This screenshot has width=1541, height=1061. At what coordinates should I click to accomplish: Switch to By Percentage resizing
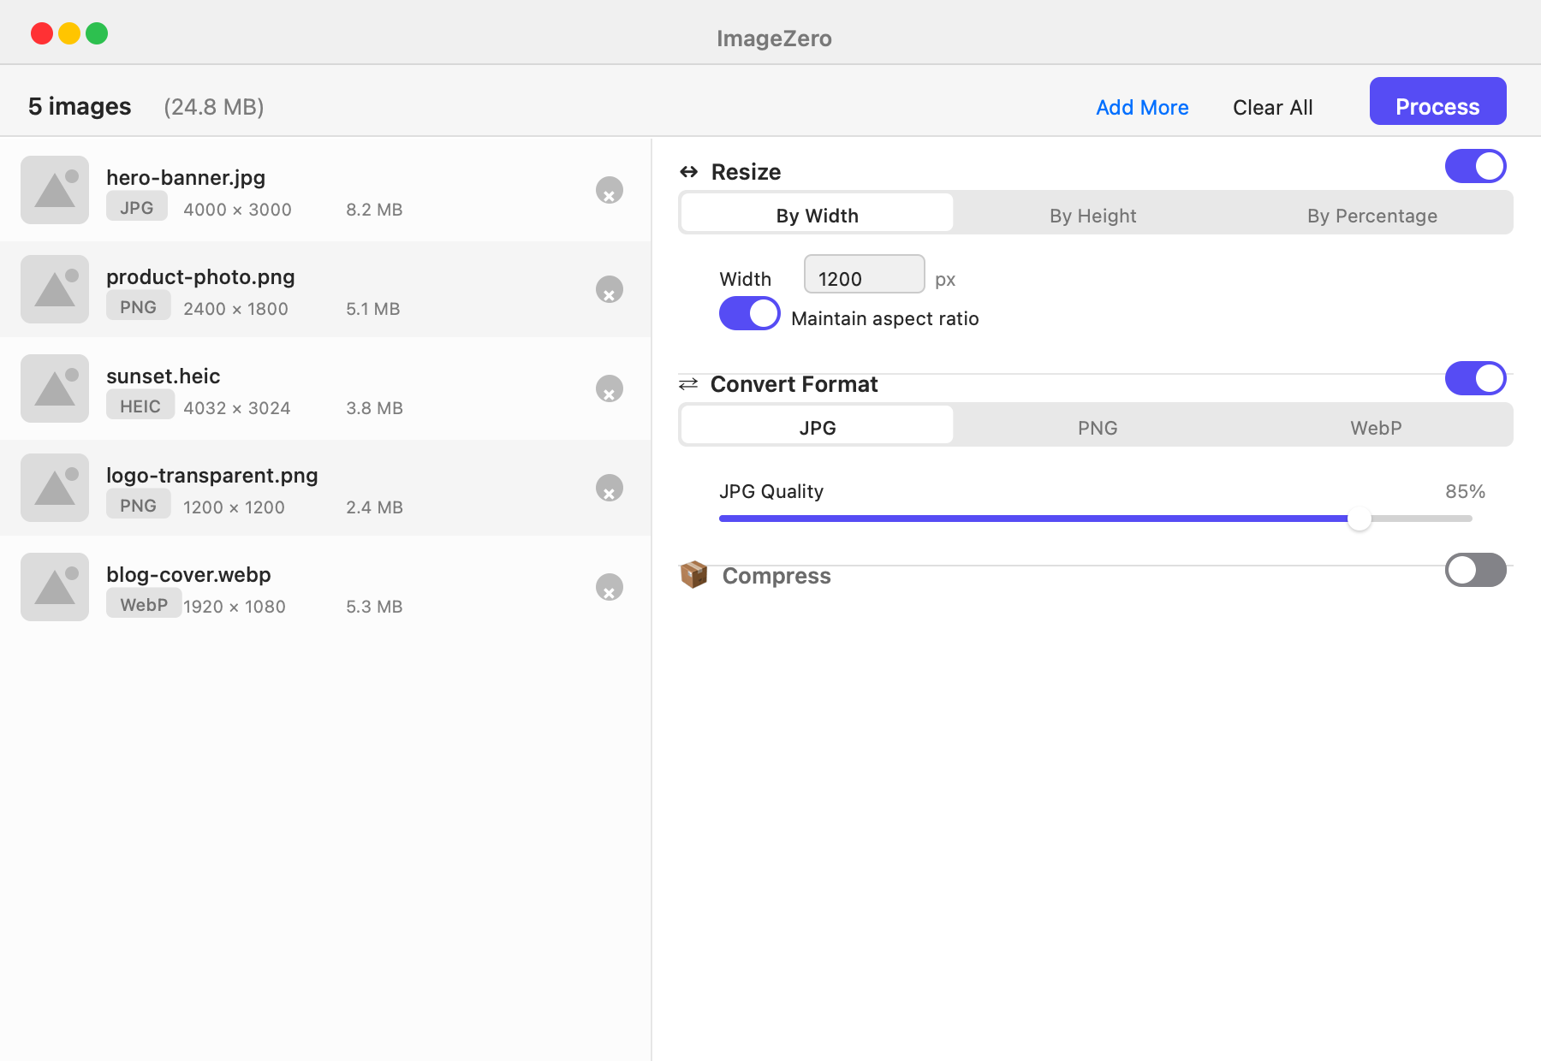click(x=1372, y=213)
